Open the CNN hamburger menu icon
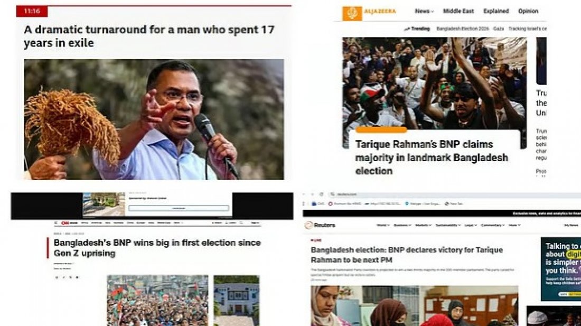 (x=56, y=223)
